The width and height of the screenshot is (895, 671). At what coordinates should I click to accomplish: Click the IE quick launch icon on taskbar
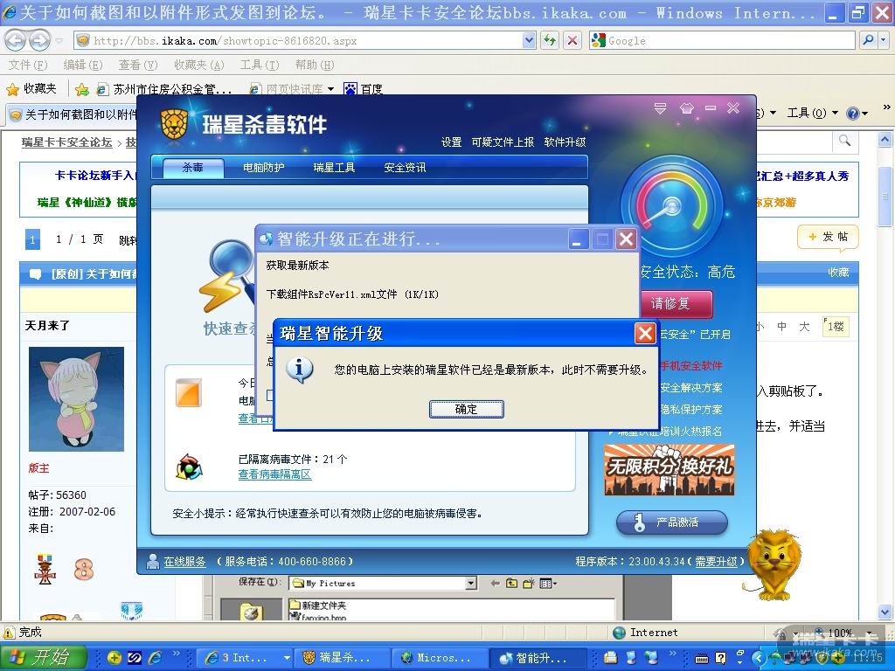[x=156, y=658]
